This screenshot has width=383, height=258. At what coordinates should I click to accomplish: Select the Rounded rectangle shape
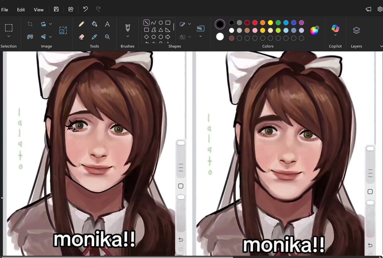click(146, 30)
